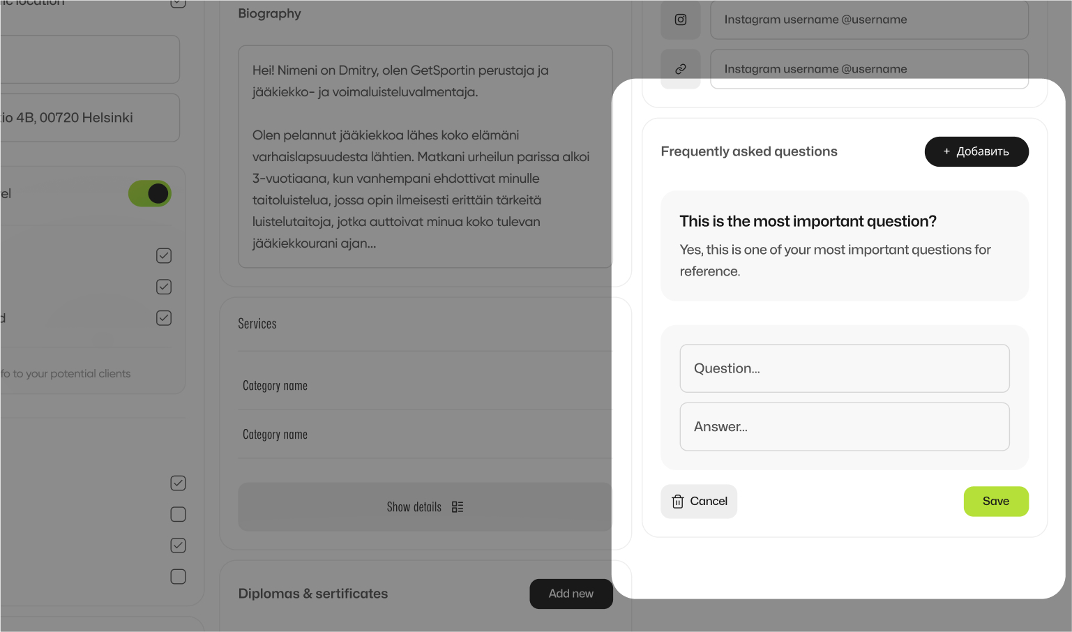Click the Instagram logo icon

tap(681, 20)
